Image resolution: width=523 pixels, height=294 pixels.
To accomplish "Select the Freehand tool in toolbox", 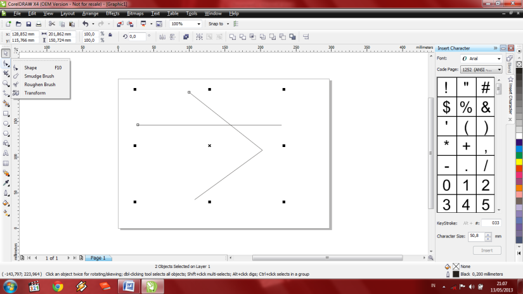I will click(6, 93).
